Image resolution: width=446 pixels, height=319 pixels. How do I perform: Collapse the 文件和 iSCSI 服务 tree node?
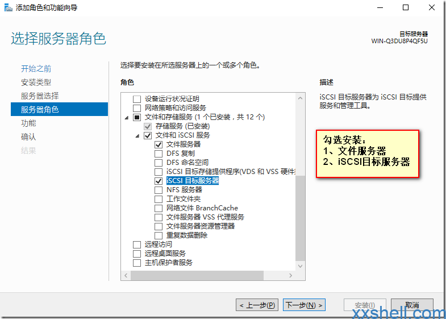point(137,136)
